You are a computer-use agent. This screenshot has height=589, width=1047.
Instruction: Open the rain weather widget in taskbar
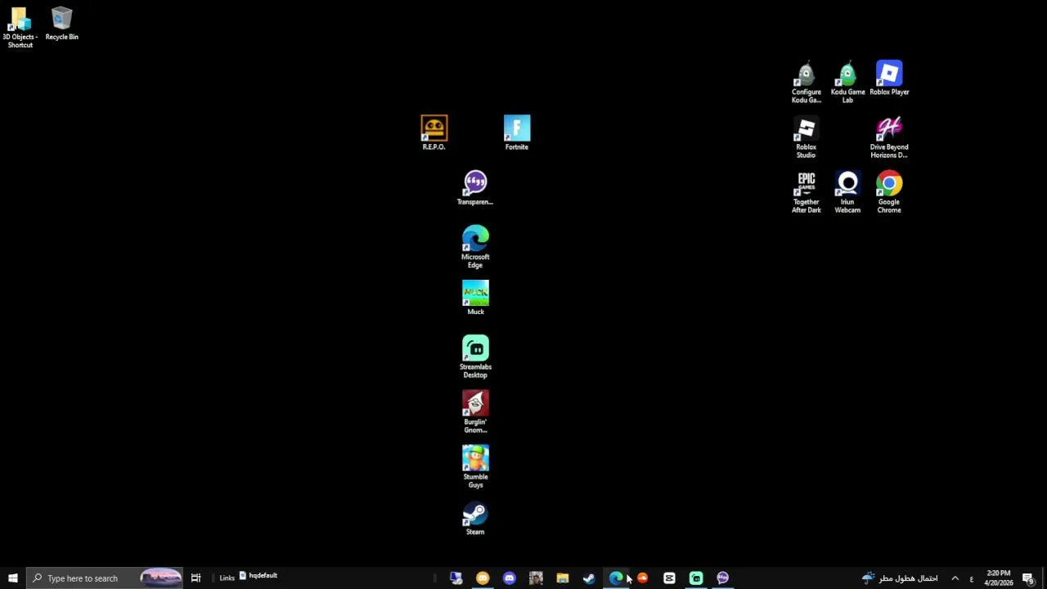(x=900, y=578)
